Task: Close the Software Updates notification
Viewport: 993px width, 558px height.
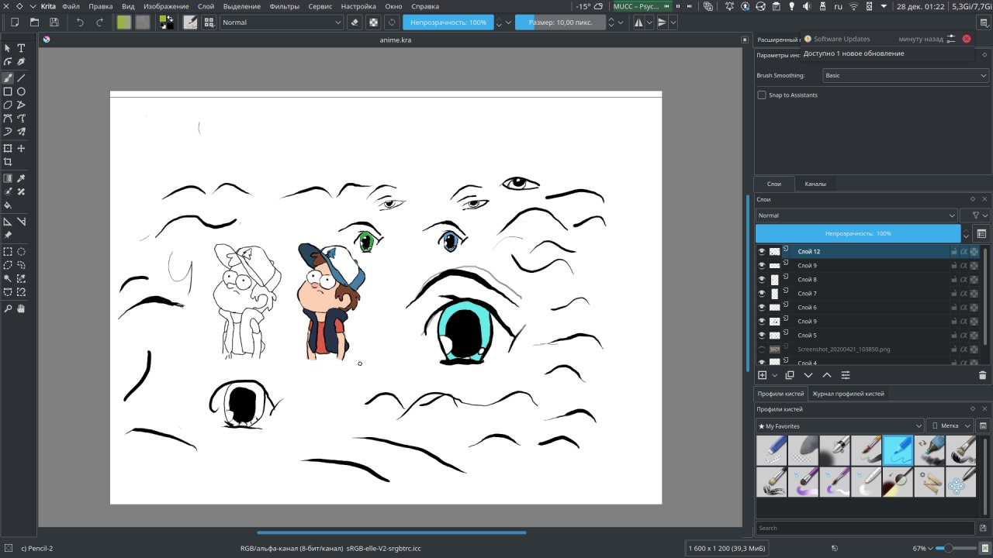Action: pos(967,39)
